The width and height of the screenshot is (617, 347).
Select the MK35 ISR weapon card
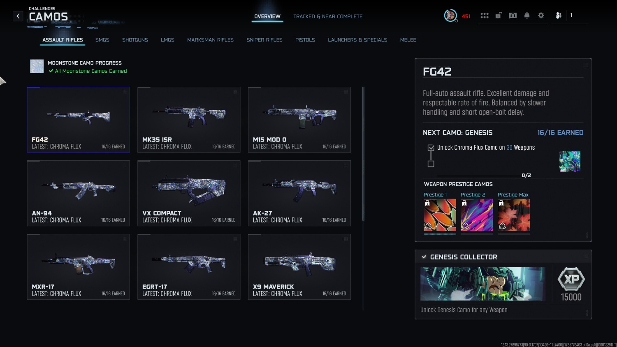(x=189, y=120)
